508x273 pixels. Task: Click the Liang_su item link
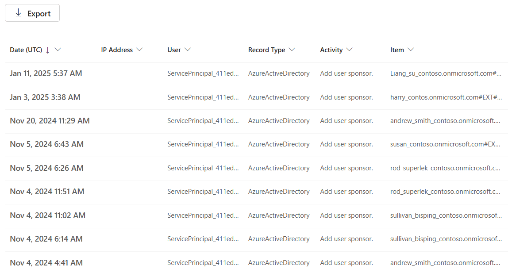click(445, 73)
